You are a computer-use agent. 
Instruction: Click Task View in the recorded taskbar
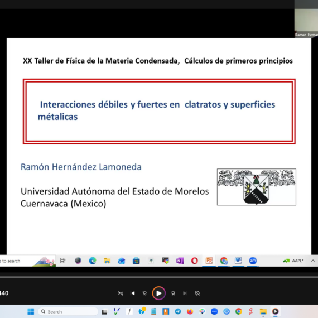[x=63, y=261]
